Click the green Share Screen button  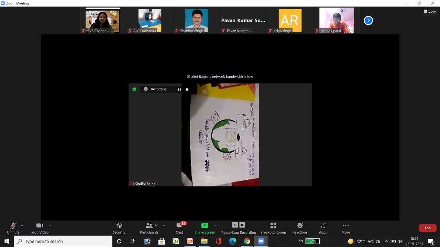point(205,228)
